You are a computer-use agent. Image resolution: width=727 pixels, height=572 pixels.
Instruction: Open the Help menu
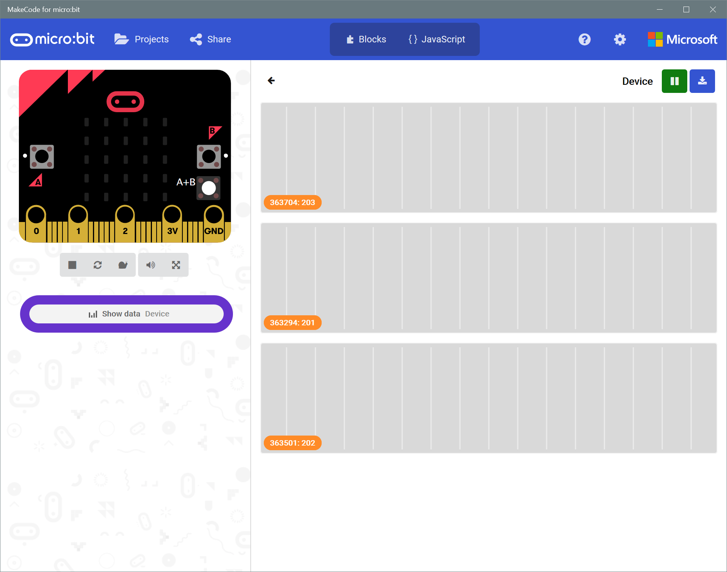click(584, 39)
